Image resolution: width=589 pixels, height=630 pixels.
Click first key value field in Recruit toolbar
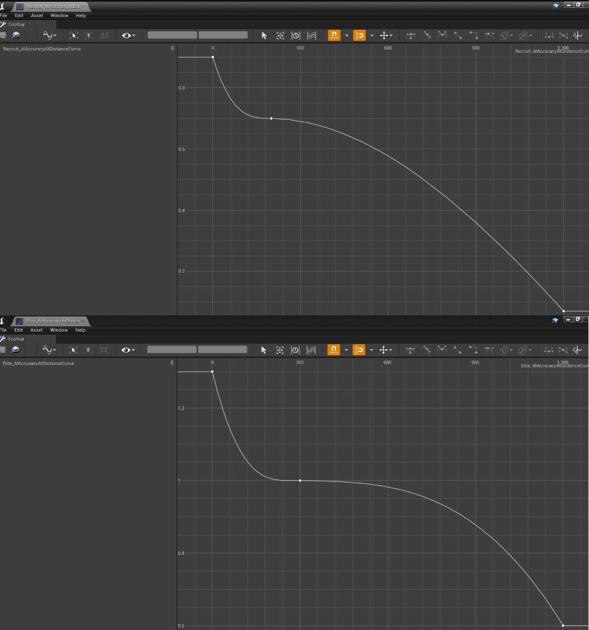pos(172,35)
